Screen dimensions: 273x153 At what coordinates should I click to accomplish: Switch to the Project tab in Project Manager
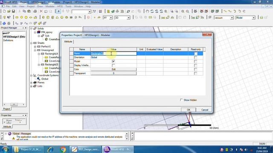[6, 109]
